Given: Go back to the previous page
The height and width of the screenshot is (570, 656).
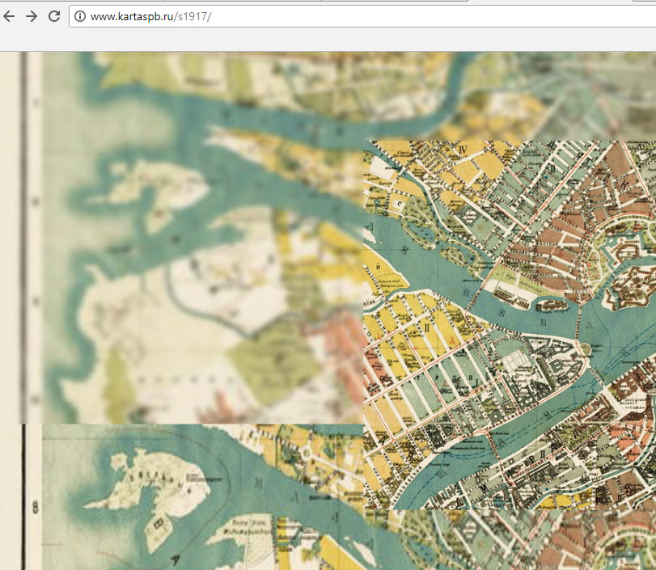Looking at the screenshot, I should pos(9,16).
